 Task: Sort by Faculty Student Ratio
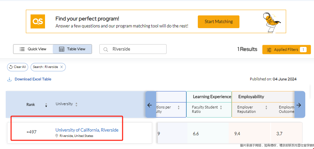[x=221, y=107]
